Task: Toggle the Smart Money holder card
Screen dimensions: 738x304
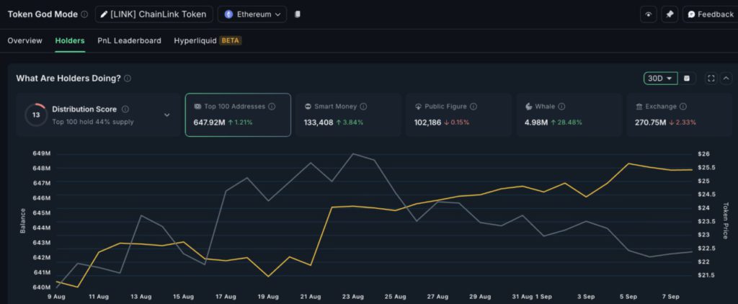Action: click(348, 115)
